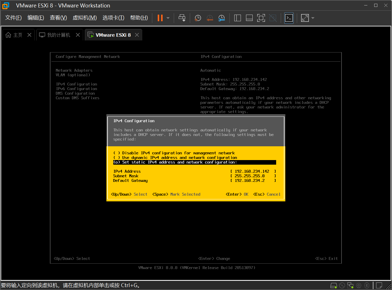
Task: Pause the virtual machine with the orange button
Action: click(160, 18)
